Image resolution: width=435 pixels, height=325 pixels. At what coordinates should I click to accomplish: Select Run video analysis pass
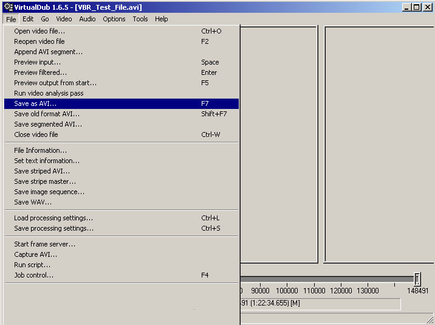pyautogui.click(x=122, y=93)
